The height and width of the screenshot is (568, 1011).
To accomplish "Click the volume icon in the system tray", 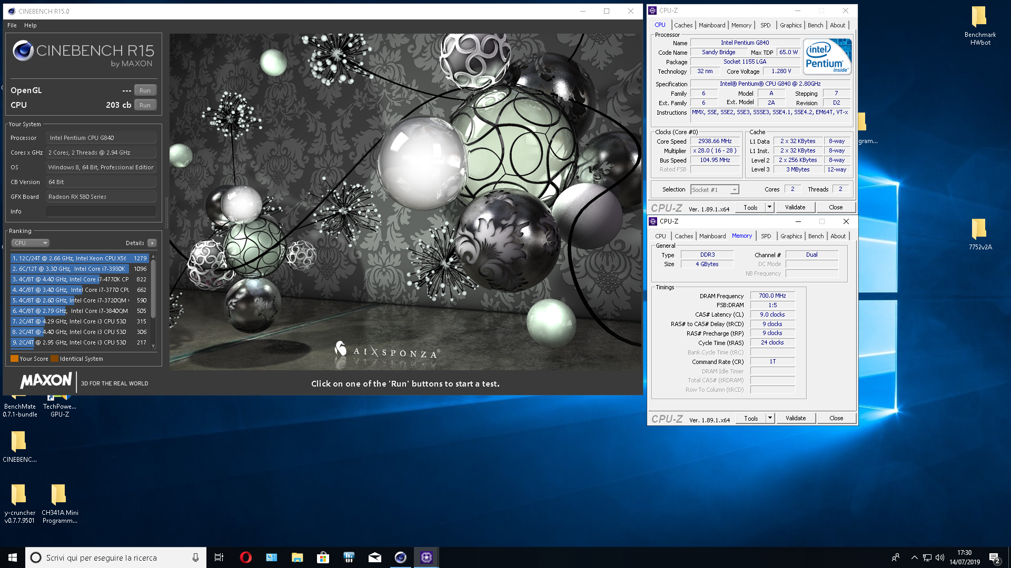I will click(940, 557).
